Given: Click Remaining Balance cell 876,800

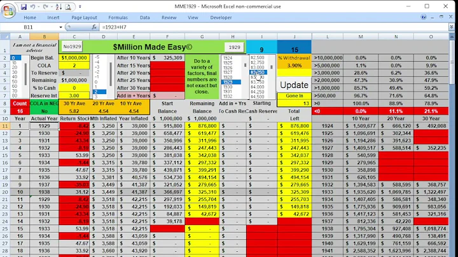Looking at the screenshot, I should point(202,126).
